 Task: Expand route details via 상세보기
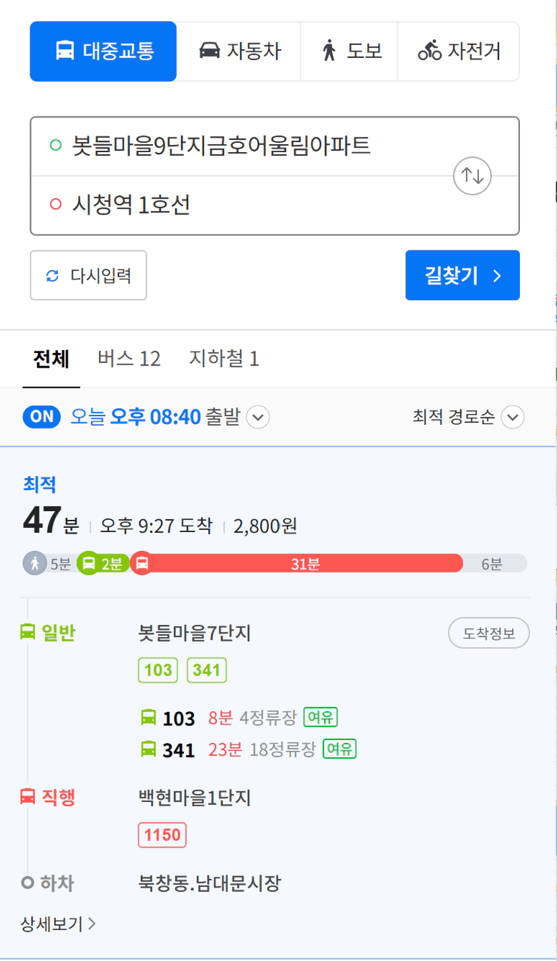click(59, 923)
